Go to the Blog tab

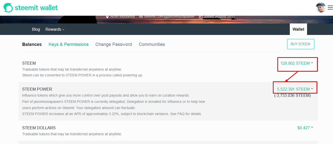pos(36,29)
